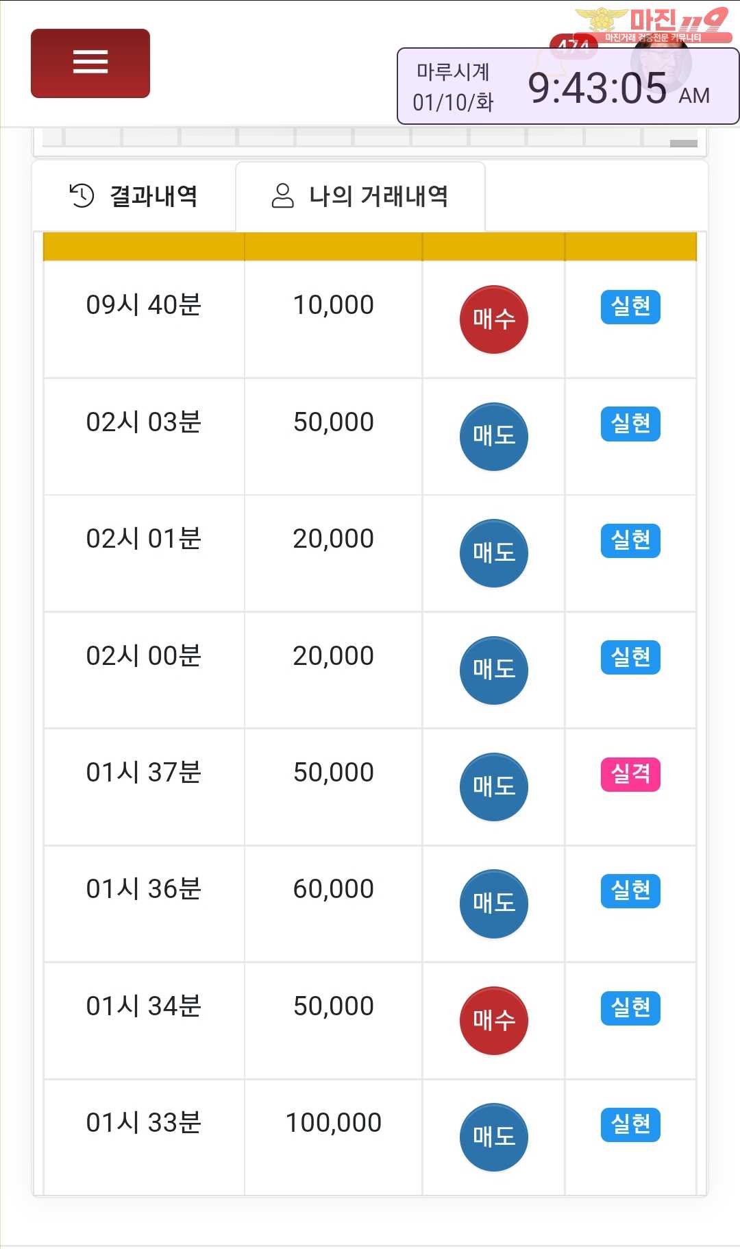Click the red 474 notification badge

pyautogui.click(x=573, y=43)
